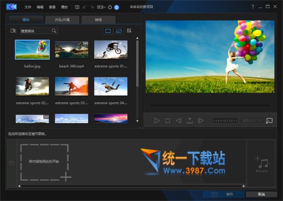Toggle the image filter button in media library
The image size is (283, 201).
pyautogui.click(x=119, y=31)
